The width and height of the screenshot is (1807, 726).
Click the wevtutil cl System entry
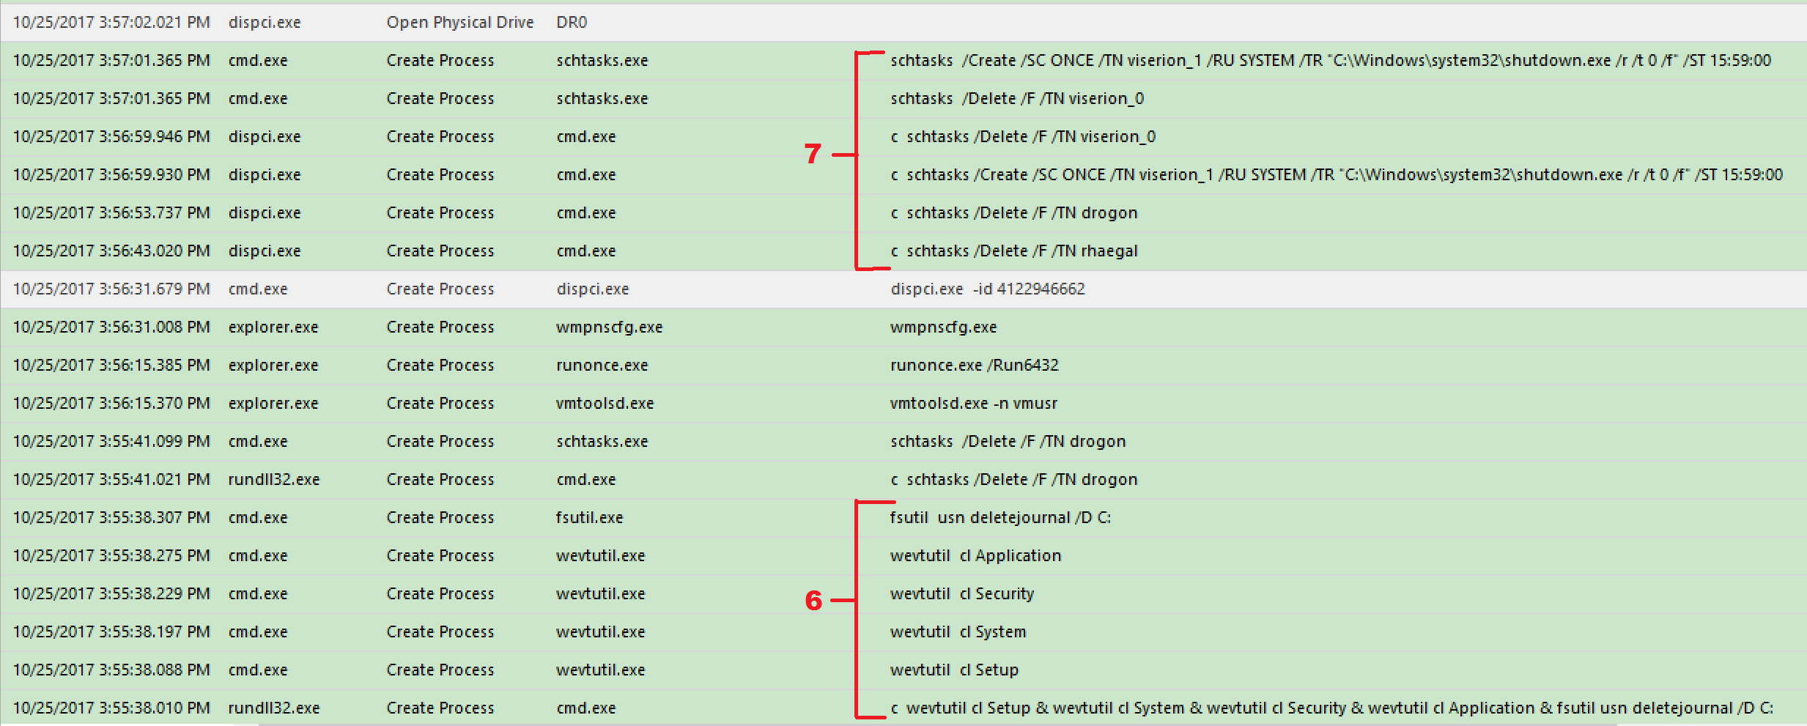pyautogui.click(x=958, y=631)
